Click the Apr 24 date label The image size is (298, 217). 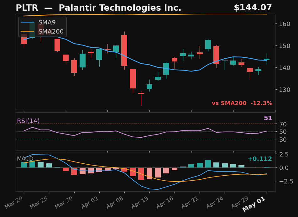pyautogui.click(x=216, y=202)
